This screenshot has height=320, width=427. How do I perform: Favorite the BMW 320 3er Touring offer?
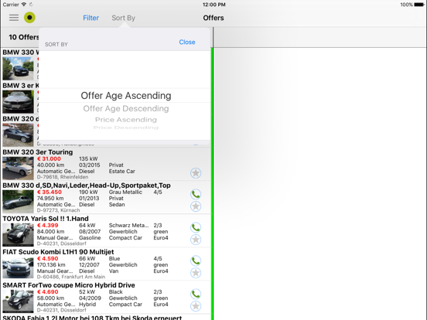click(x=196, y=173)
